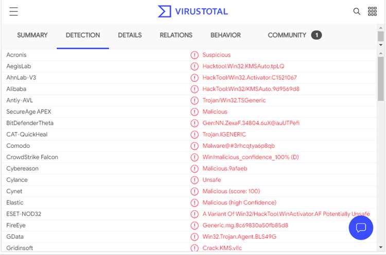
Task: Click the detection list scroll up arrow
Action: tap(381, 53)
